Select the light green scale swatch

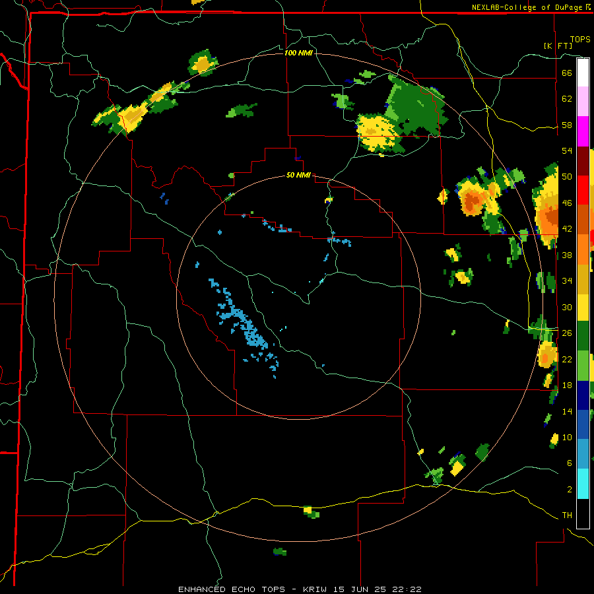click(583, 366)
